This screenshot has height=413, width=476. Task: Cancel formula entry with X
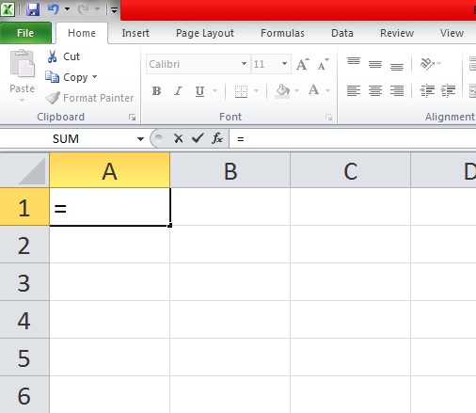click(179, 138)
